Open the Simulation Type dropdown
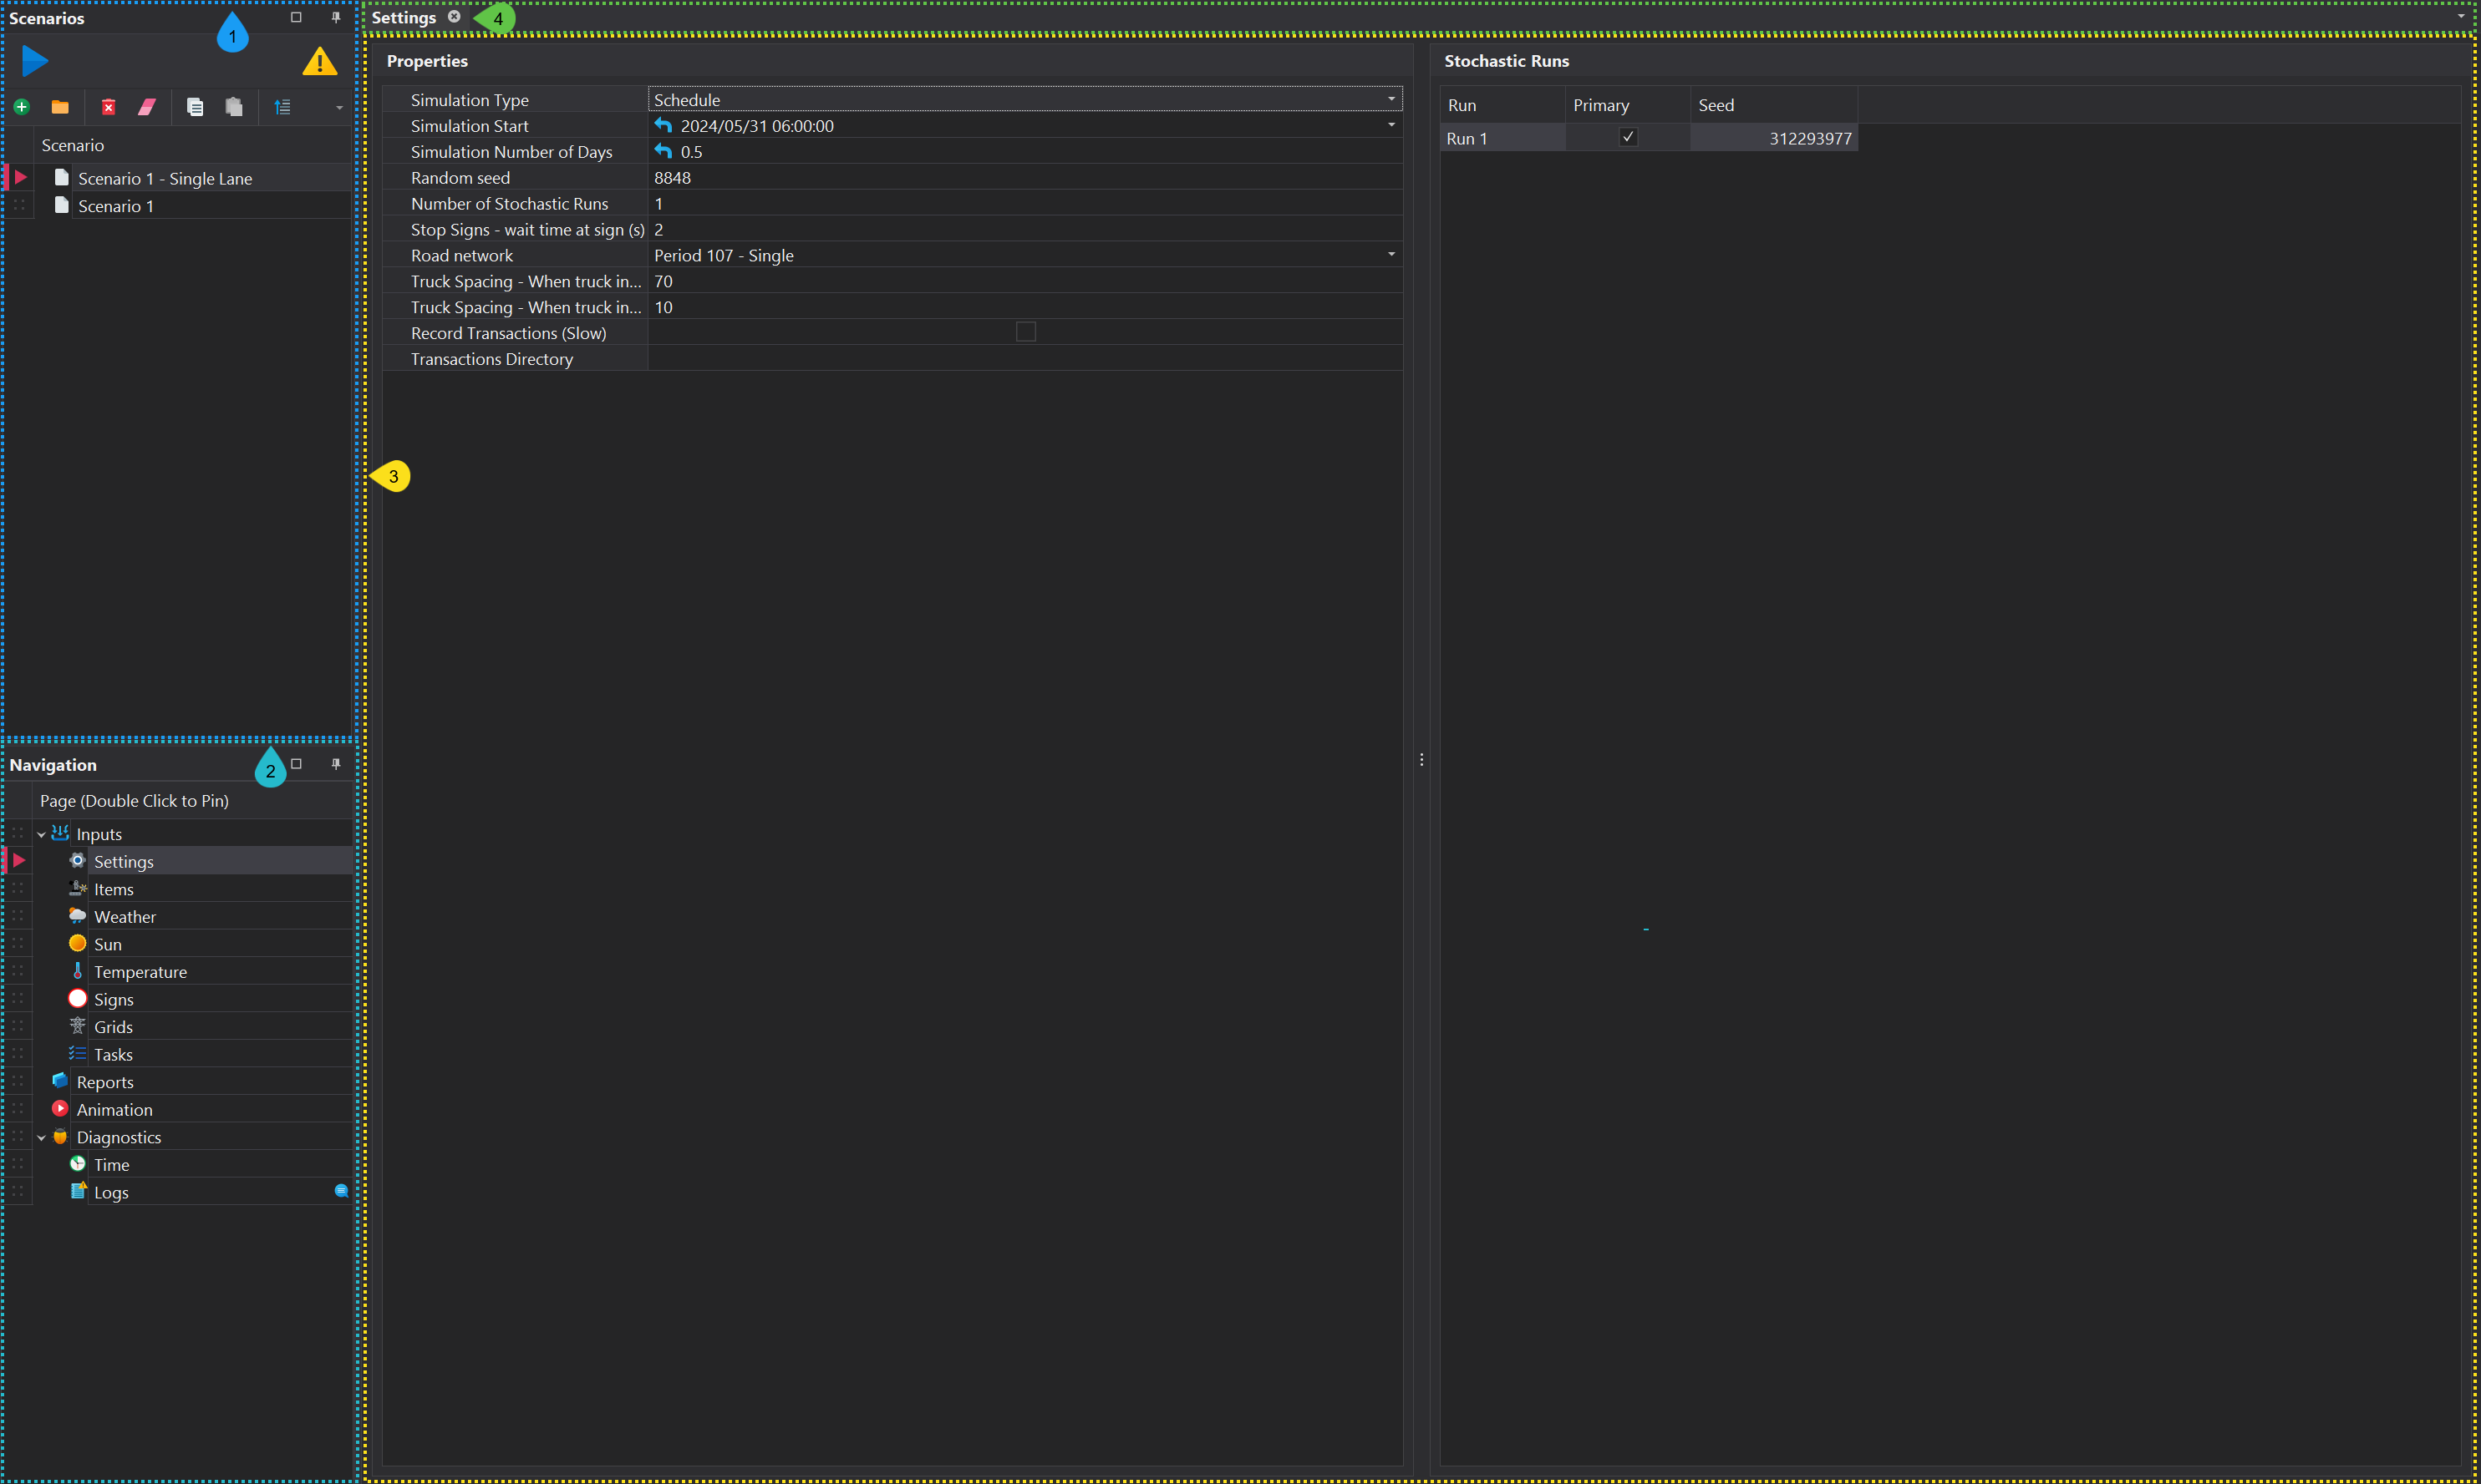The height and width of the screenshot is (1484, 2481). click(1390, 99)
